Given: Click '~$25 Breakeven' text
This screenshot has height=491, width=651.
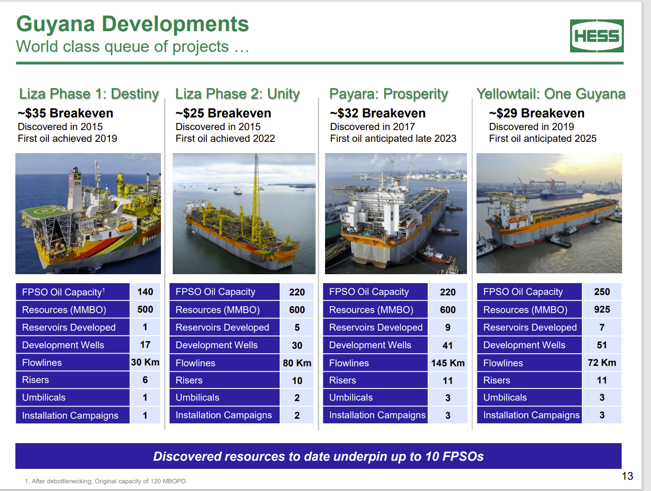Looking at the screenshot, I should point(223,113).
